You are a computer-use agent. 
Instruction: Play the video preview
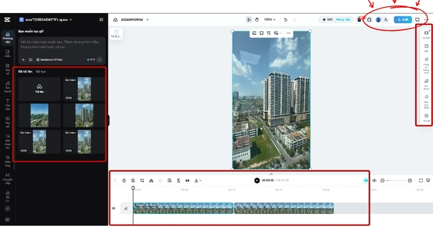(x=257, y=180)
